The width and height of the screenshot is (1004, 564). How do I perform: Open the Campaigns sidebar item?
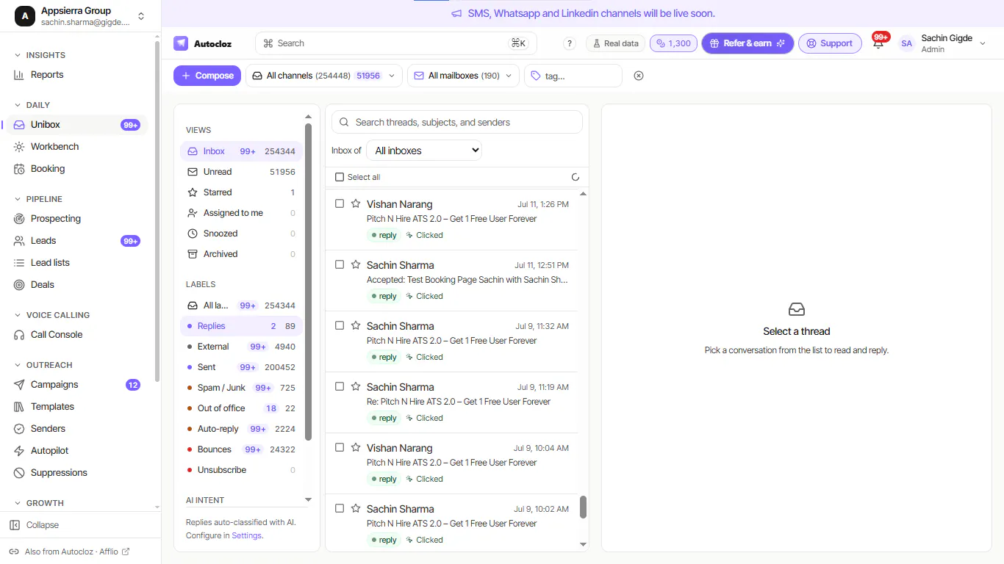pyautogui.click(x=76, y=385)
